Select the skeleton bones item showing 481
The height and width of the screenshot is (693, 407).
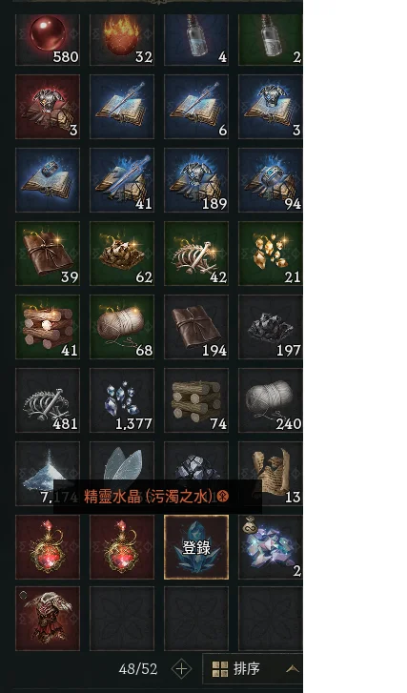pyautogui.click(x=48, y=400)
